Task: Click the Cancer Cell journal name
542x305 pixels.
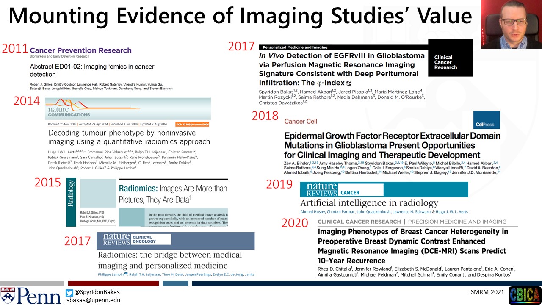Action: [x=301, y=122]
